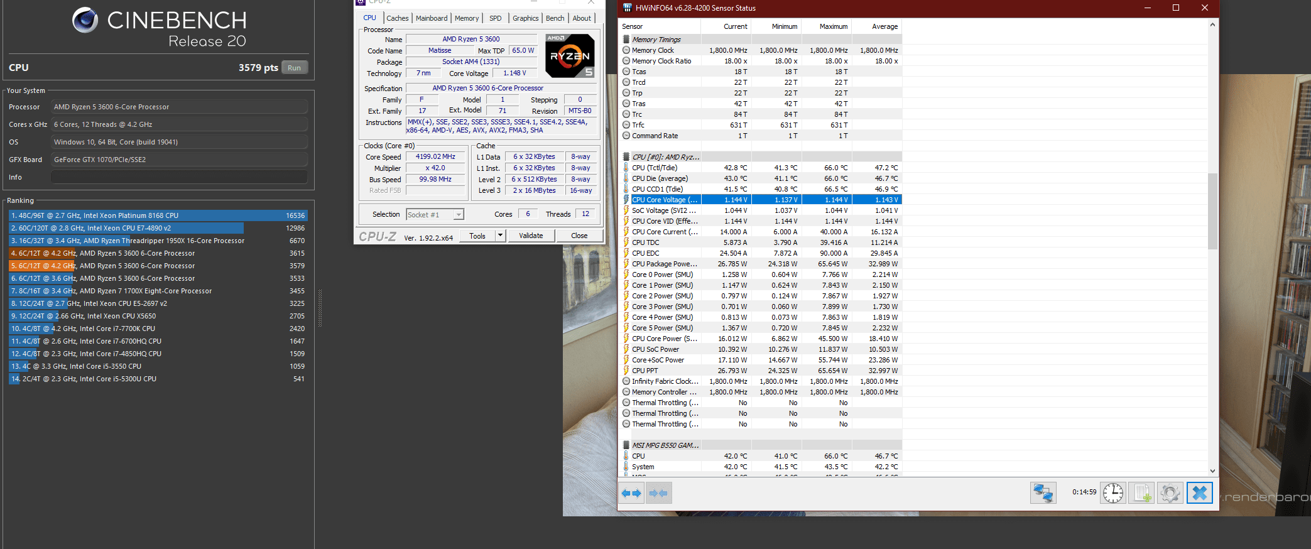The width and height of the screenshot is (1311, 549).
Task: Click the Cinebench sphere logo
Action: 85,20
